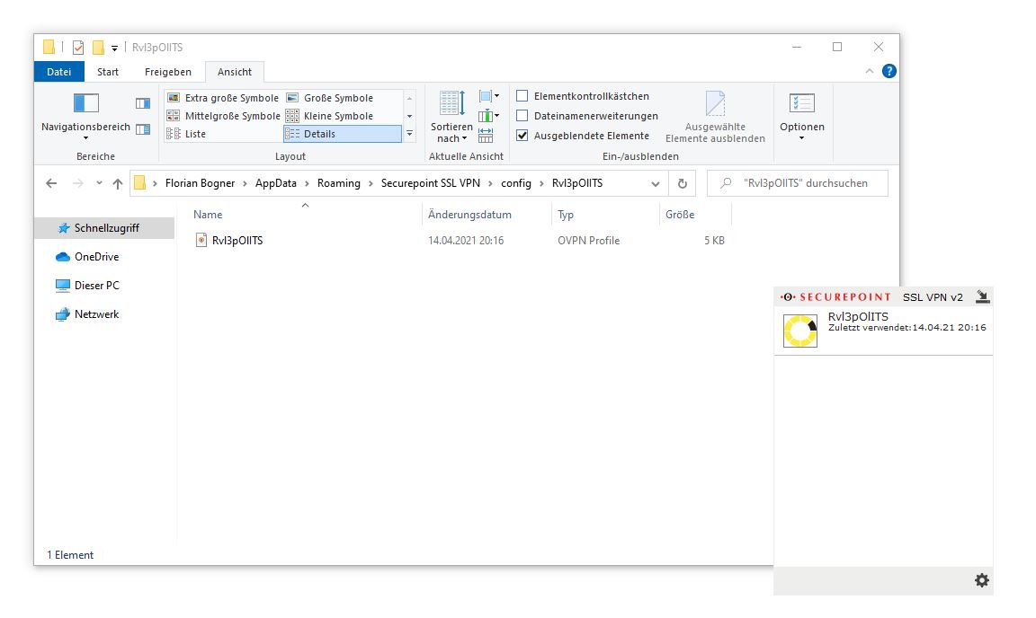
Task: Open the Explorer help question mark icon
Action: point(889,71)
